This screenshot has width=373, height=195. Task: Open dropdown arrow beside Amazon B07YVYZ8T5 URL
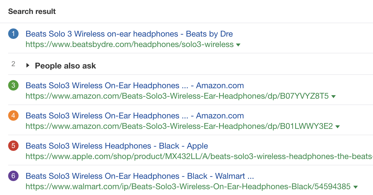(333, 96)
